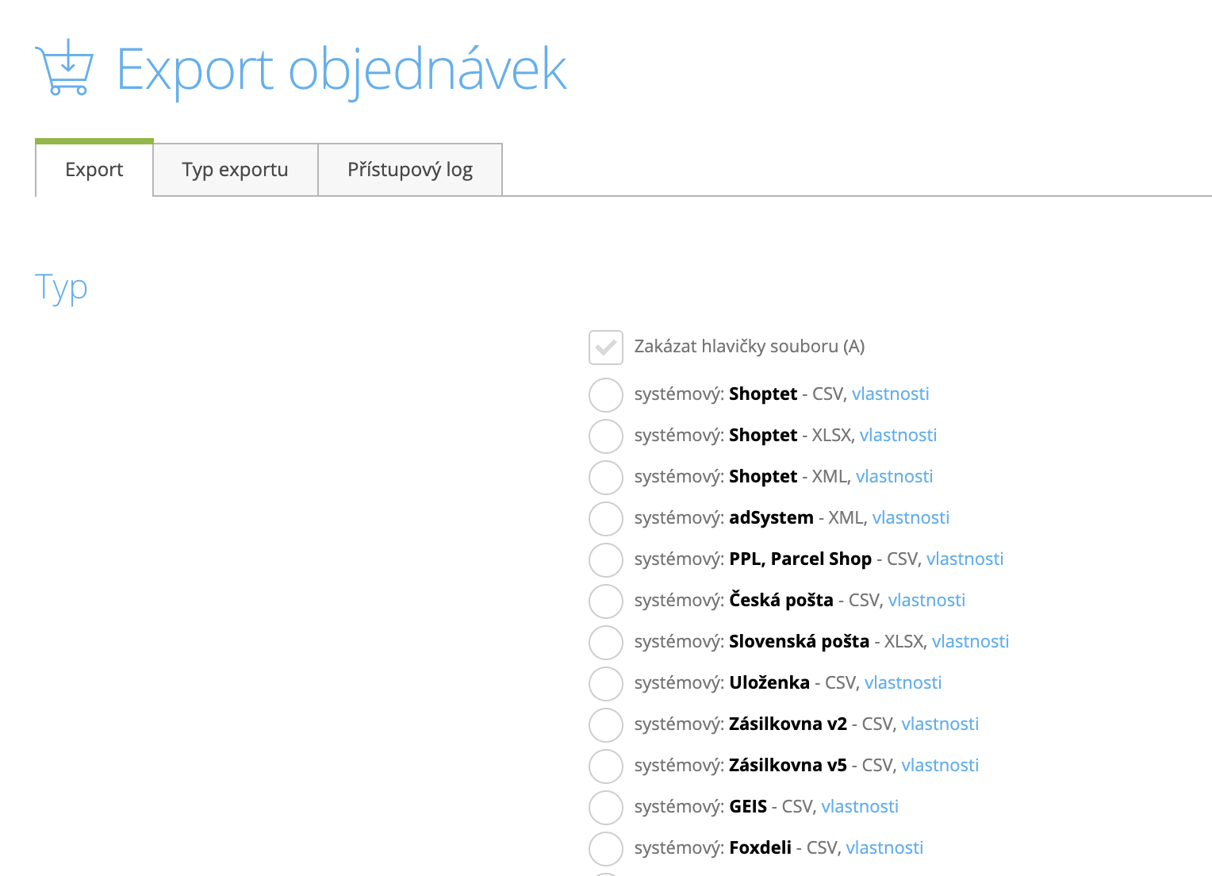Select the Zásilkovna v5 radio button
The height and width of the screenshot is (876, 1212).
[x=606, y=766]
